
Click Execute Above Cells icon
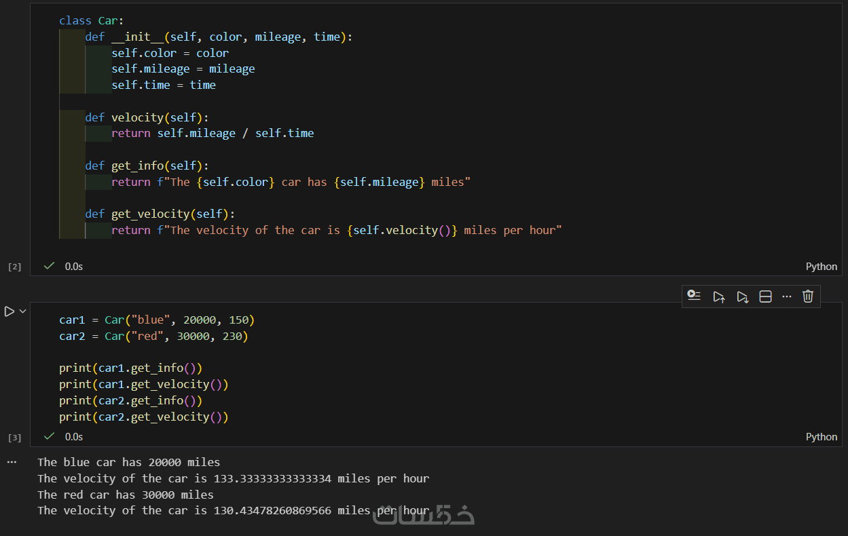tap(718, 296)
